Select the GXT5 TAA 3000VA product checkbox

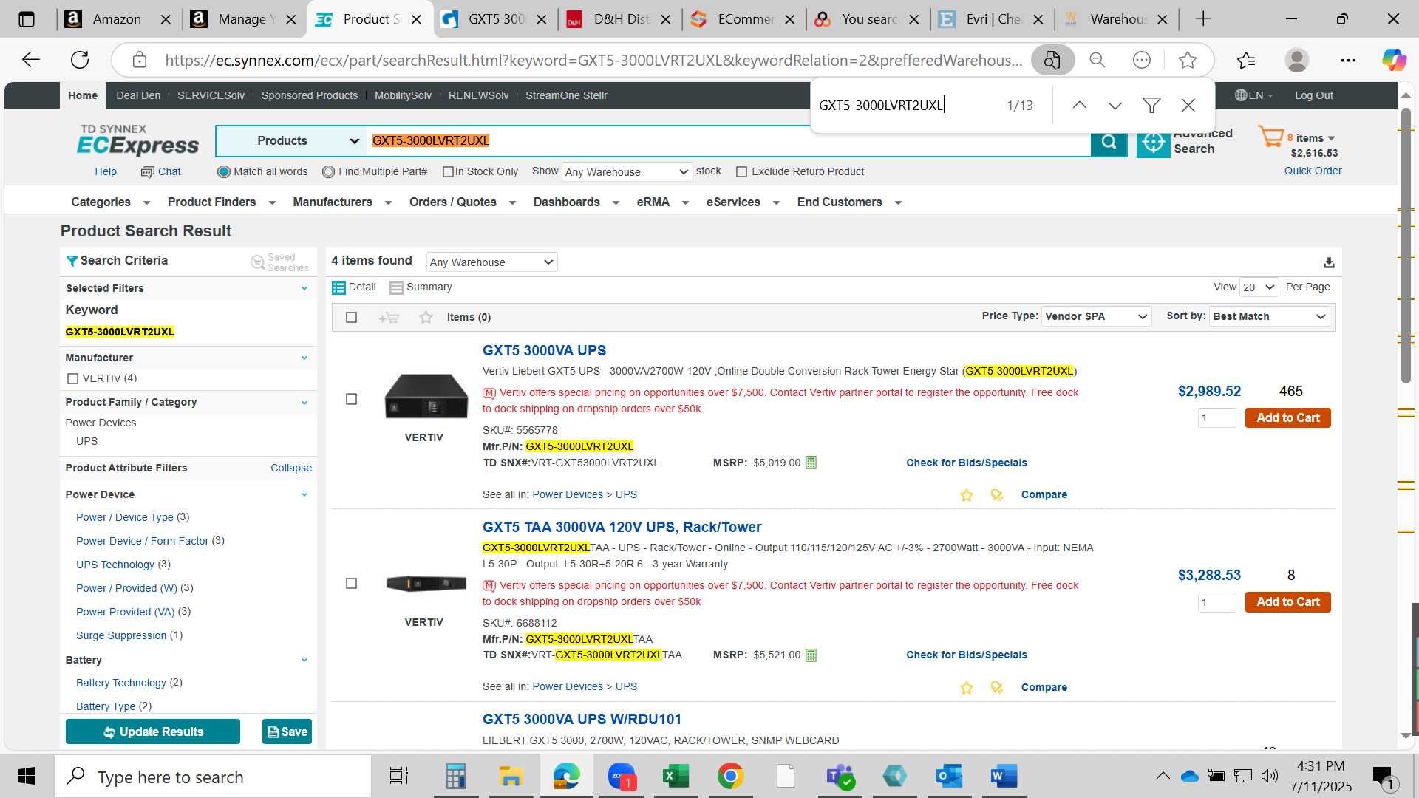352,584
